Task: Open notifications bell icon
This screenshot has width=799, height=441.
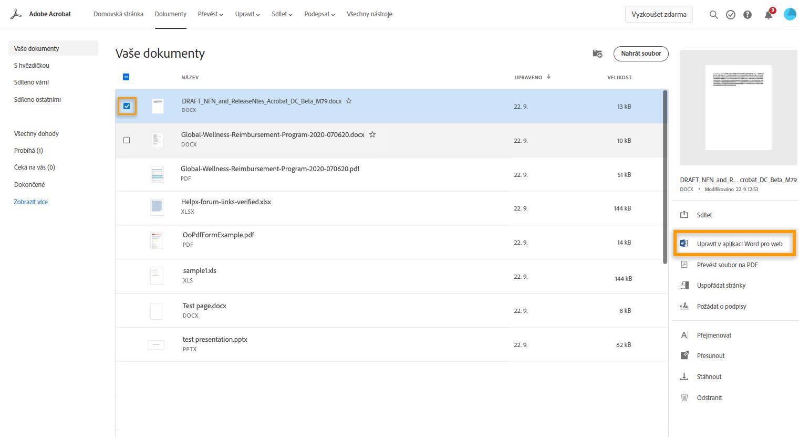Action: pyautogui.click(x=769, y=15)
